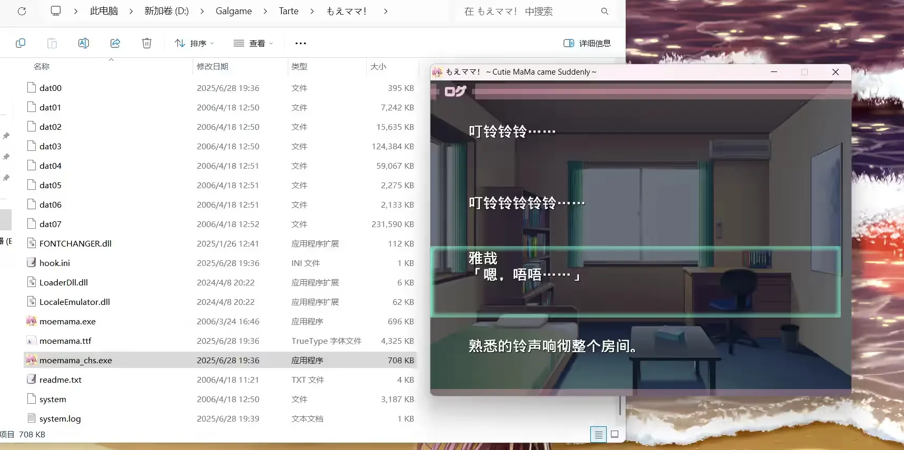
Task: Sort by the 大小 column header
Action: click(x=378, y=66)
